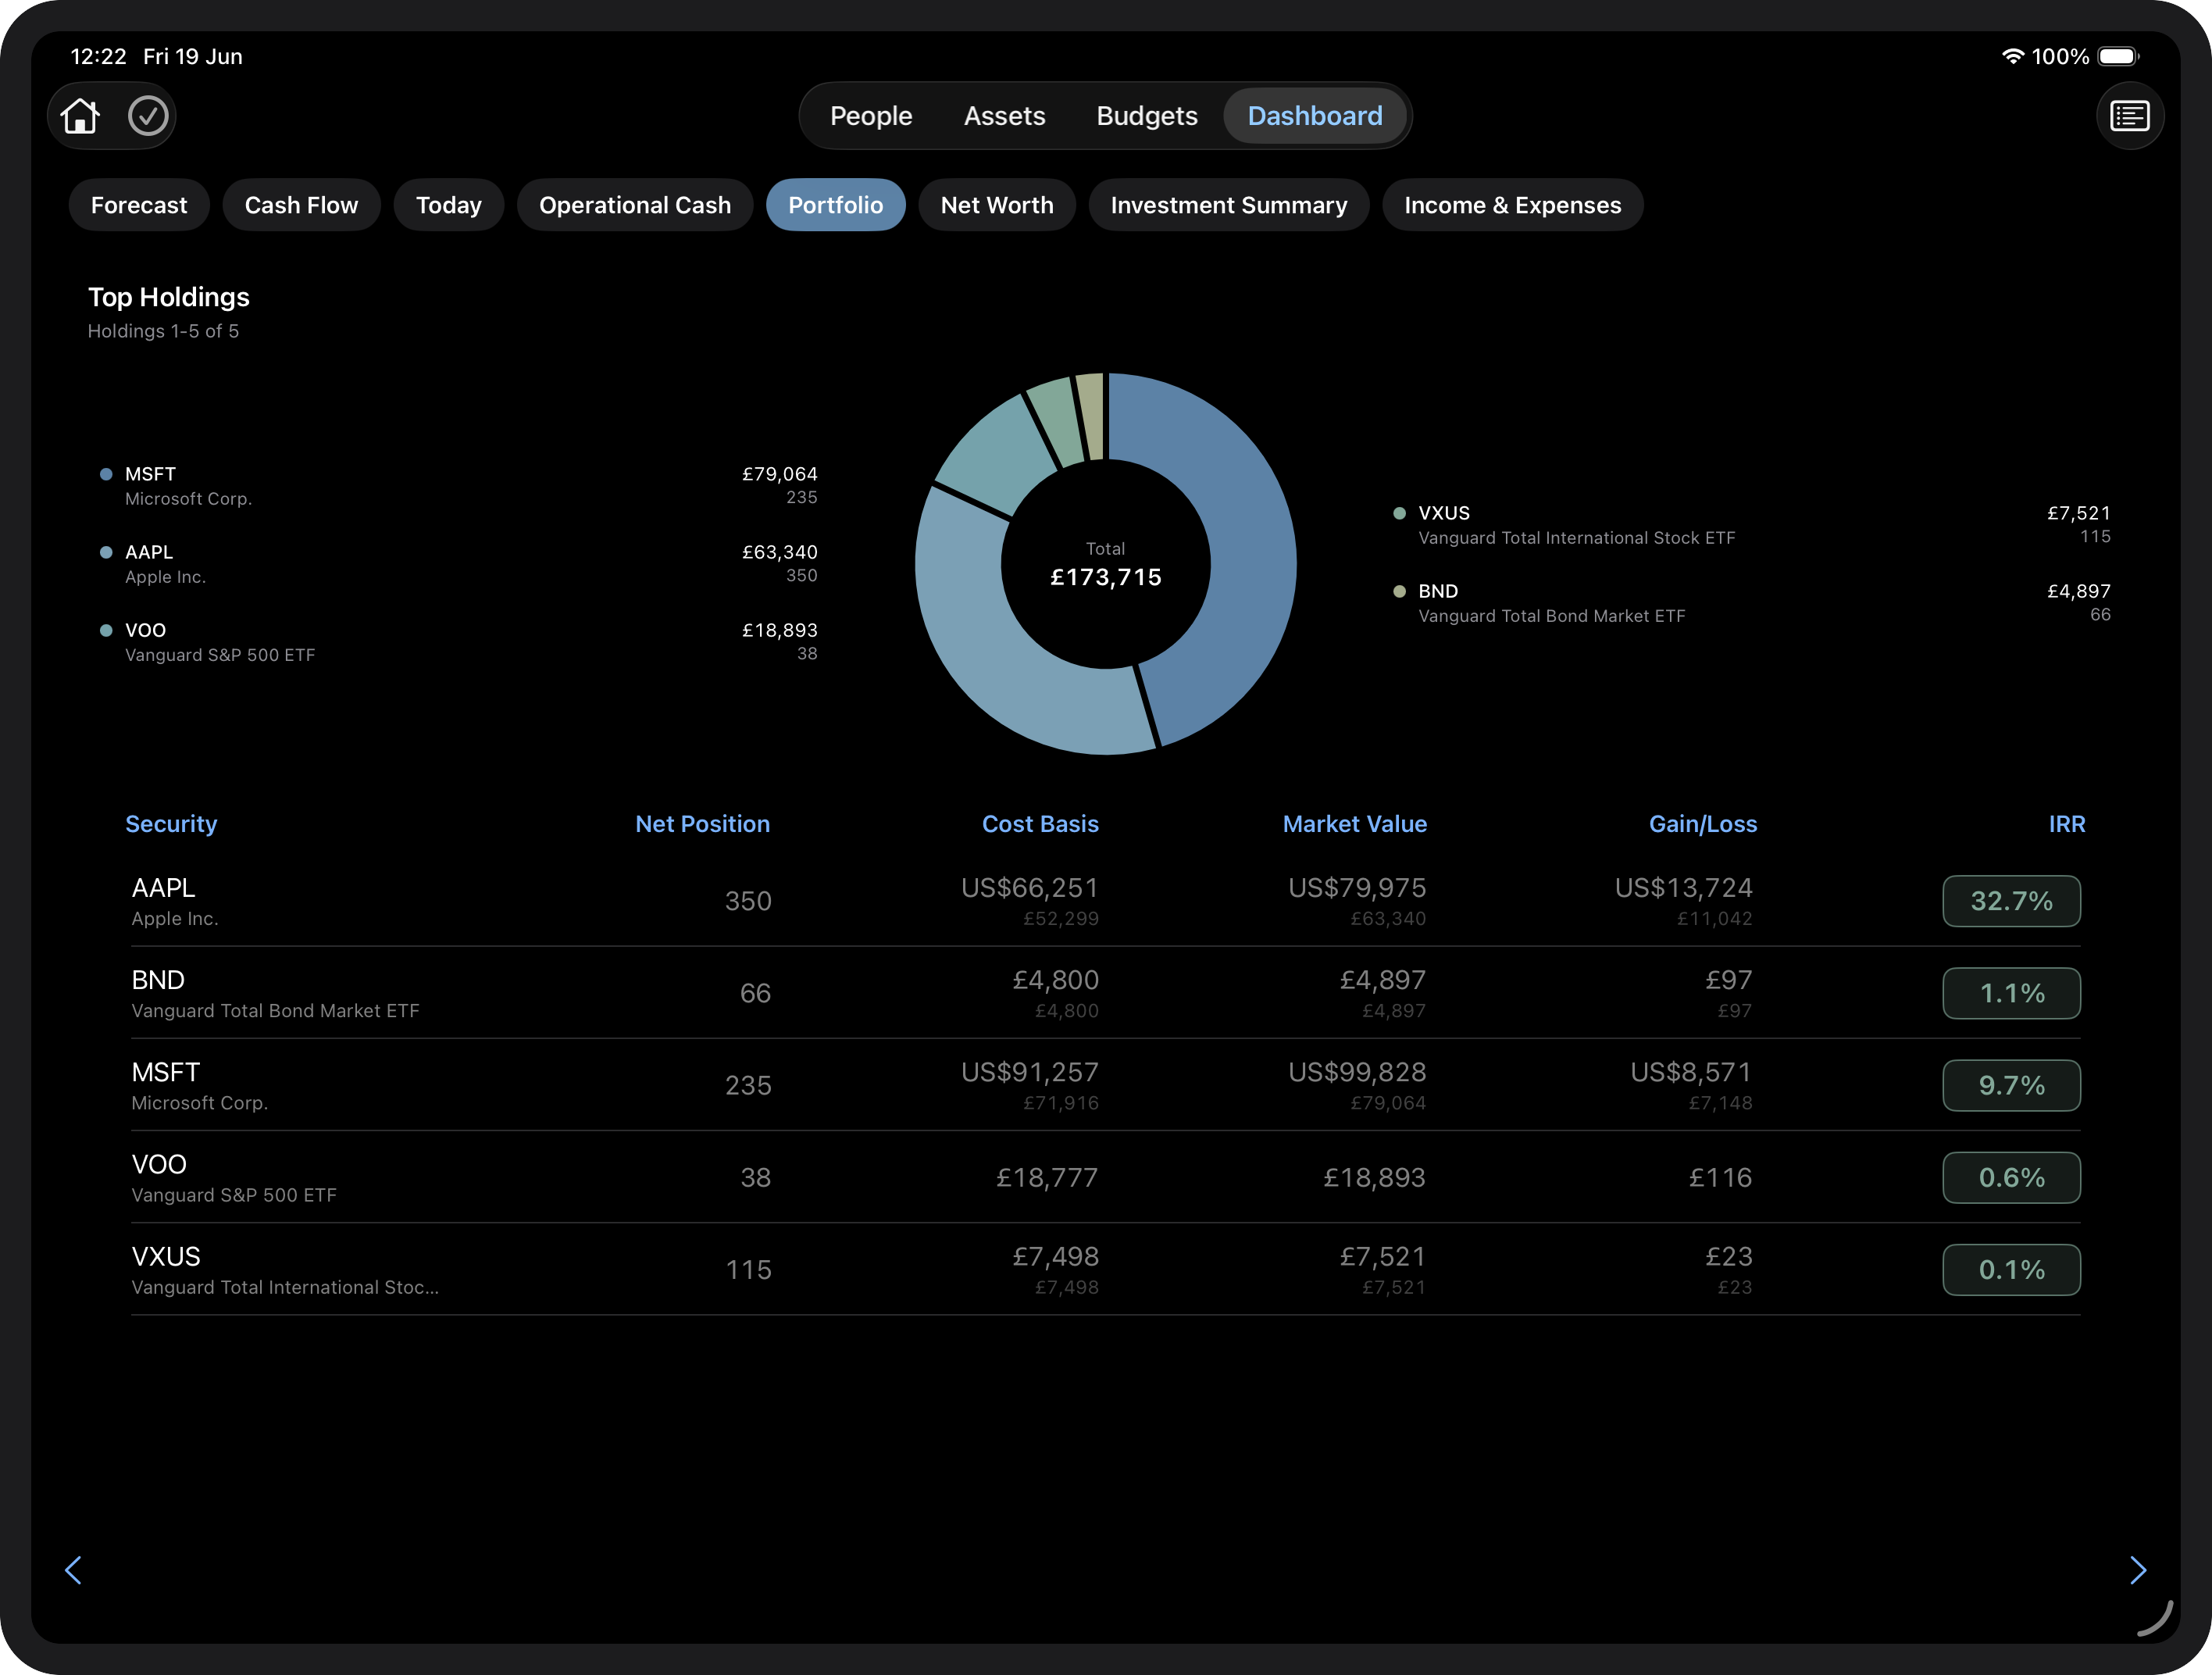
Task: Go to previous page with left chevron
Action: pyautogui.click(x=73, y=1569)
